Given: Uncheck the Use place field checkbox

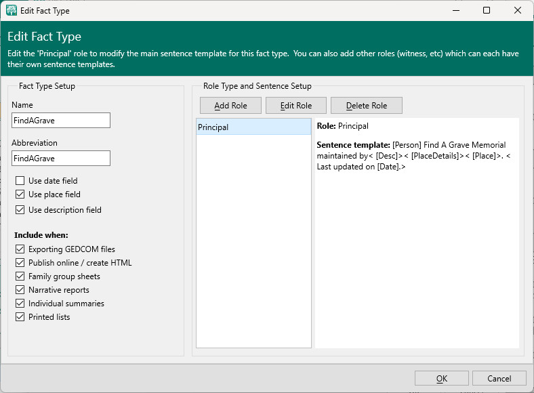Looking at the screenshot, I should point(20,195).
